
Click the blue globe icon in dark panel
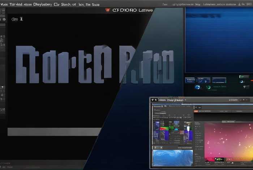pos(197,87)
